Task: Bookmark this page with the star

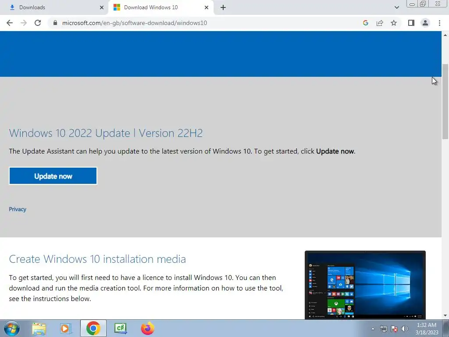Action: (394, 23)
